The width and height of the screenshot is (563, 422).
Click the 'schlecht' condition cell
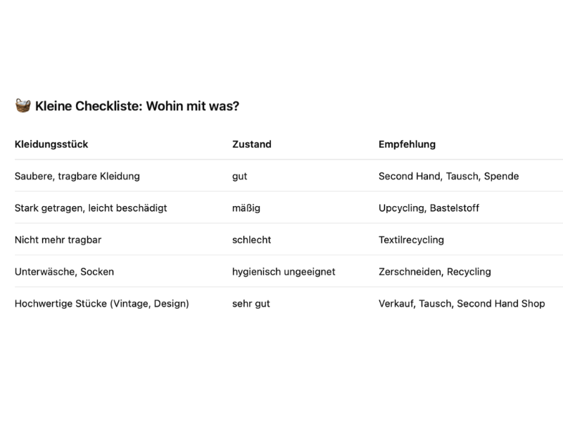coord(251,240)
